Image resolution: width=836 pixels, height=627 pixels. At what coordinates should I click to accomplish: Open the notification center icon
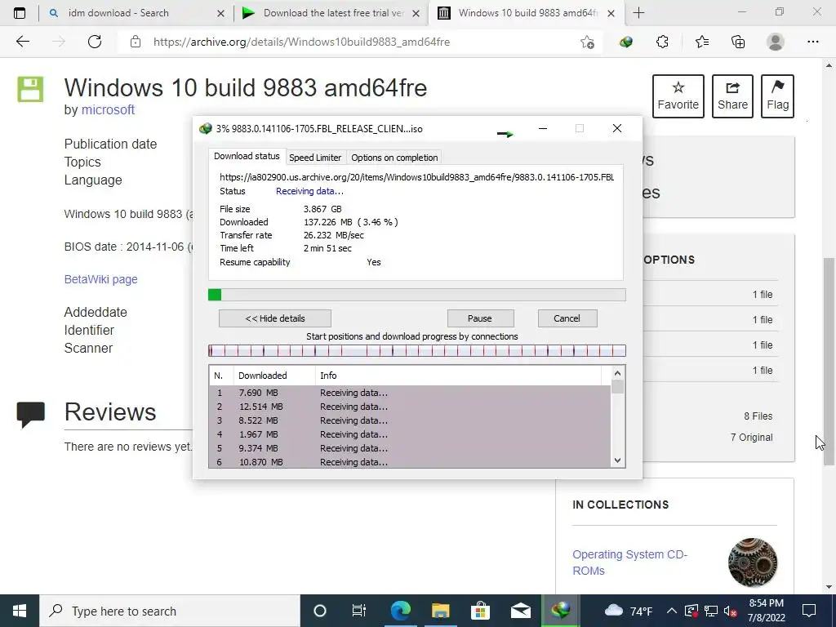[809, 611]
